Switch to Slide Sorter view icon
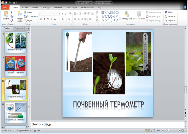 point(149,130)
